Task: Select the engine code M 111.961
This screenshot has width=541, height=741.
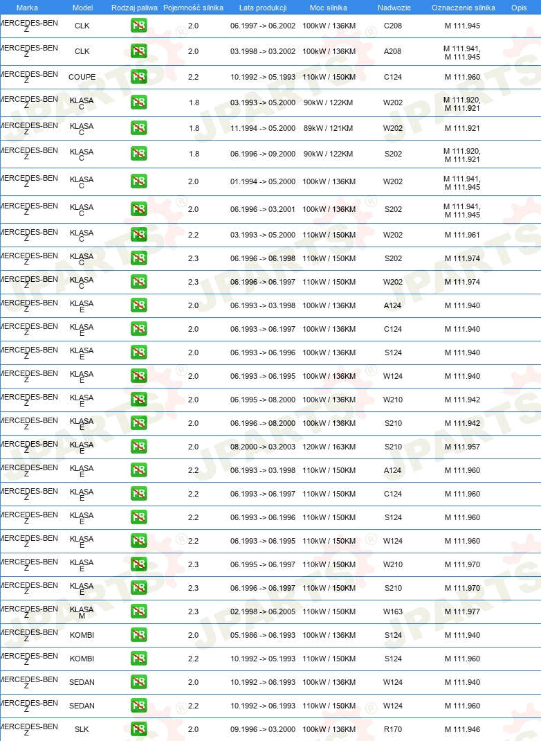Action: pyautogui.click(x=463, y=235)
